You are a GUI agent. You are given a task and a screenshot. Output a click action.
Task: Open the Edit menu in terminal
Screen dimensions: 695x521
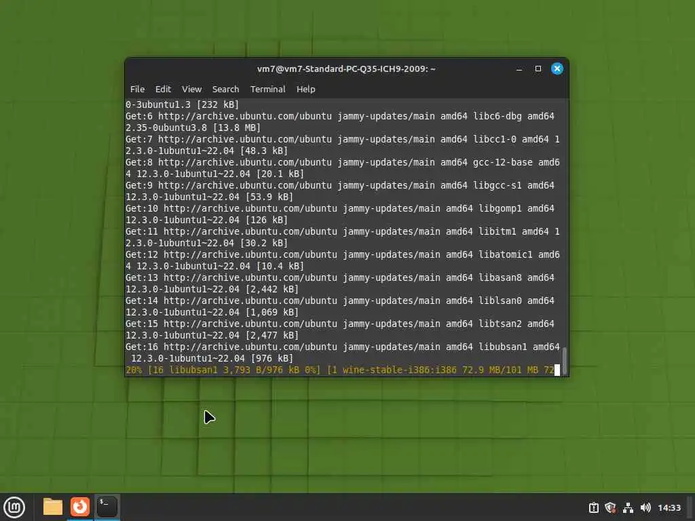click(x=163, y=89)
